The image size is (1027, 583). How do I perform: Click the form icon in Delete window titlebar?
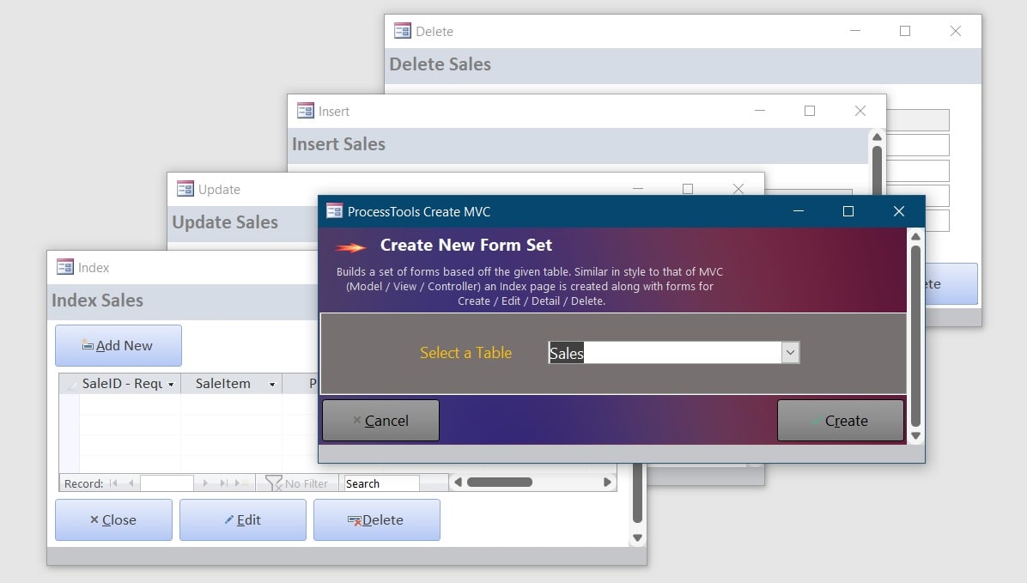click(402, 31)
